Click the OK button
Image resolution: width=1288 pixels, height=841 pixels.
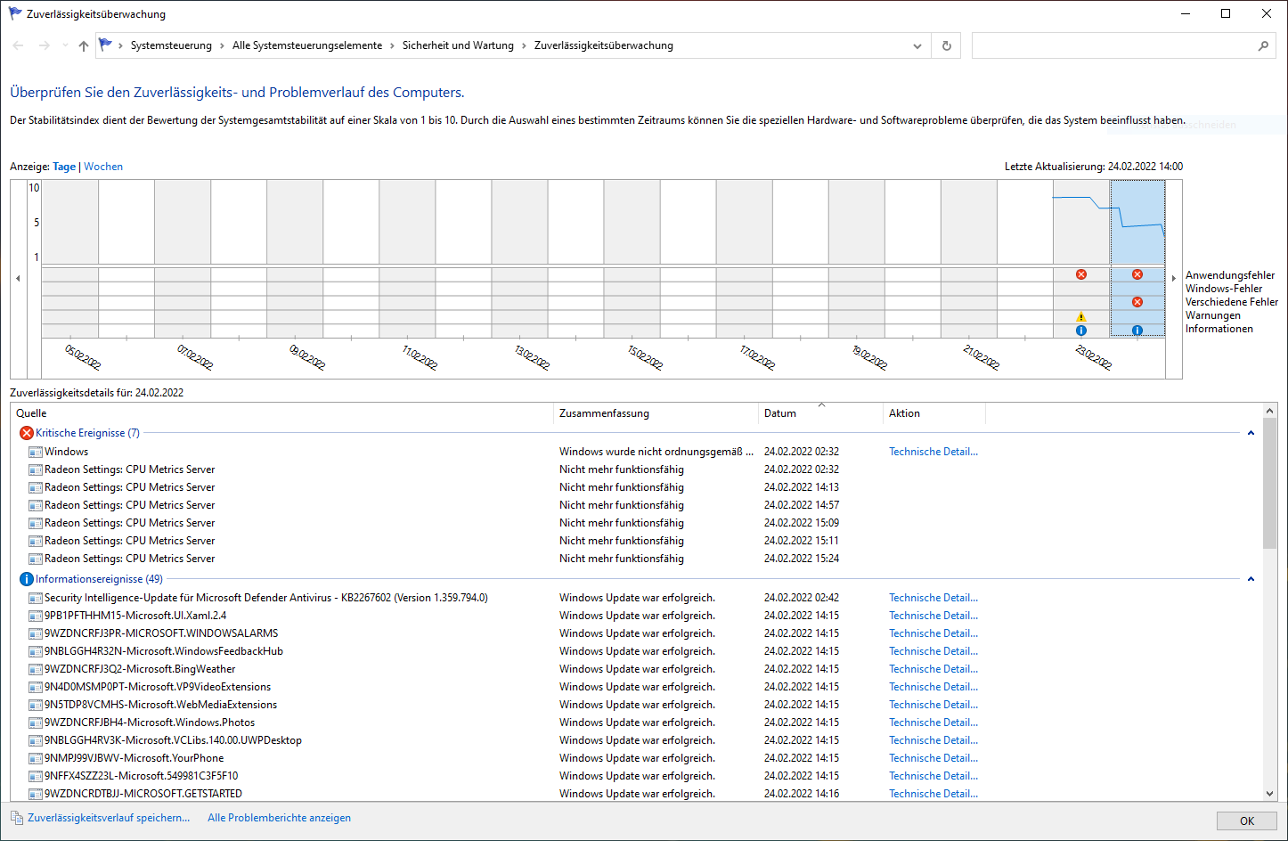click(1247, 821)
